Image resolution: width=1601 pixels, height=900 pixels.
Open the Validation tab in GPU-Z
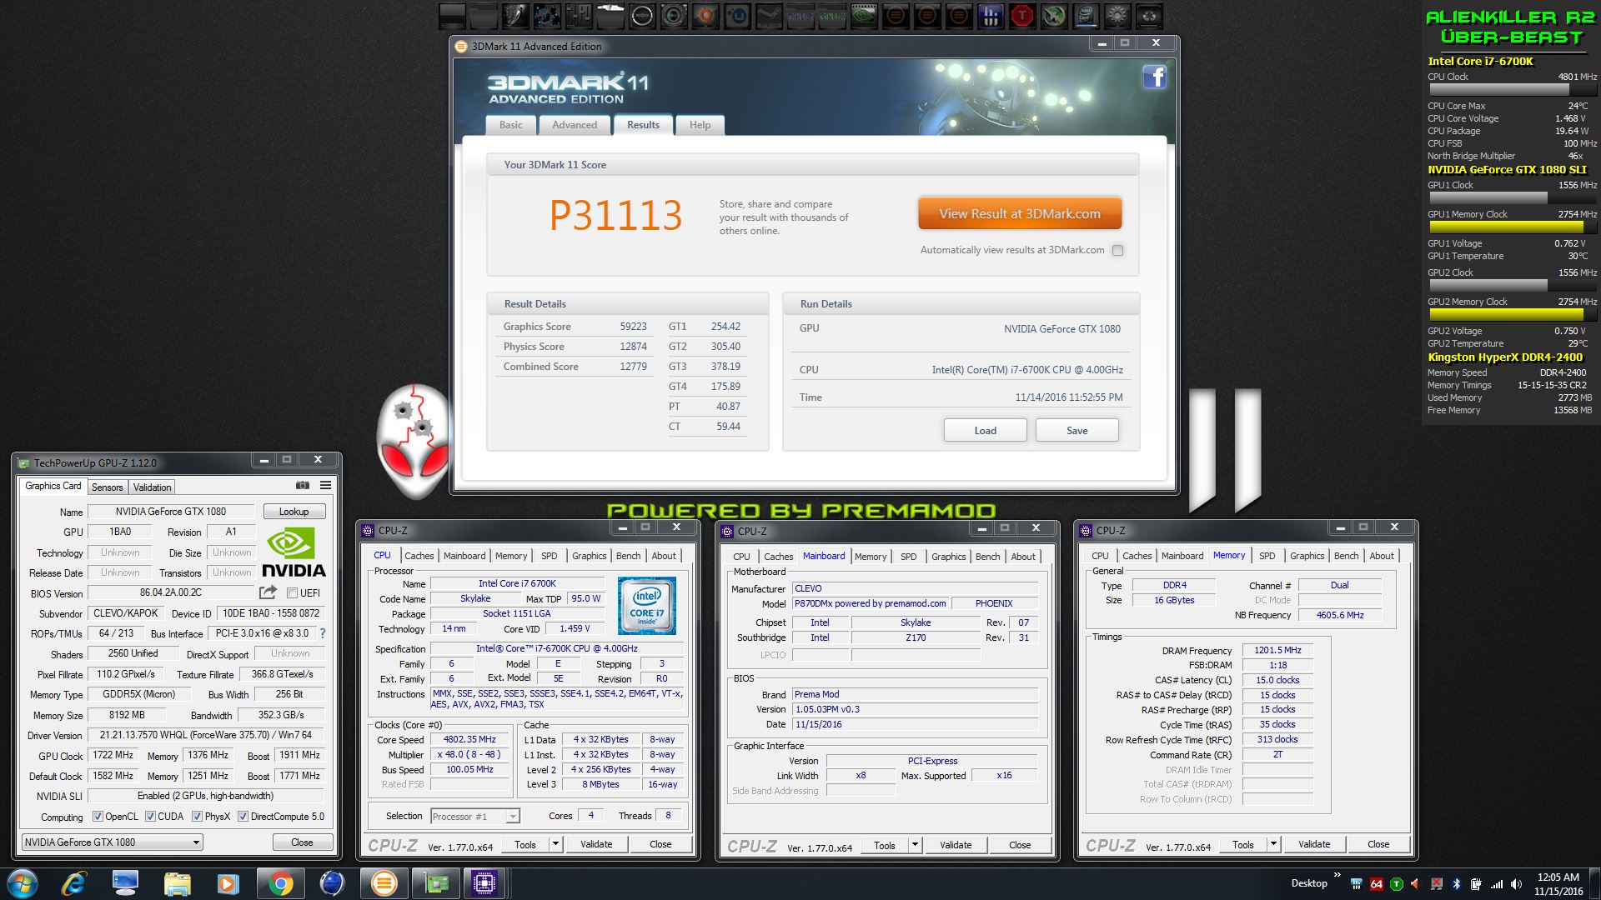tap(152, 487)
